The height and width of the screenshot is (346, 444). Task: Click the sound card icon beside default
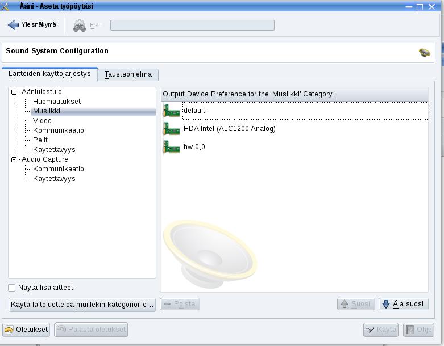(x=171, y=111)
